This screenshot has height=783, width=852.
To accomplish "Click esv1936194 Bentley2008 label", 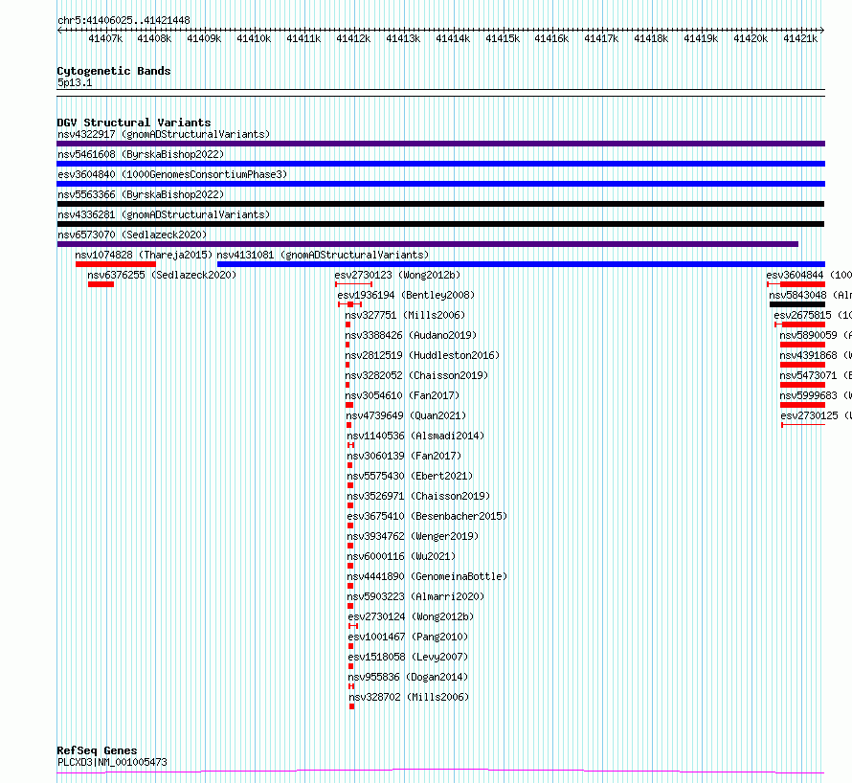I will click(x=406, y=295).
